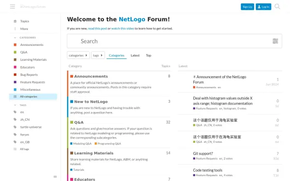290x181 pixels.
Task: Click the en tag icon in the sidebar
Action: (15, 112)
